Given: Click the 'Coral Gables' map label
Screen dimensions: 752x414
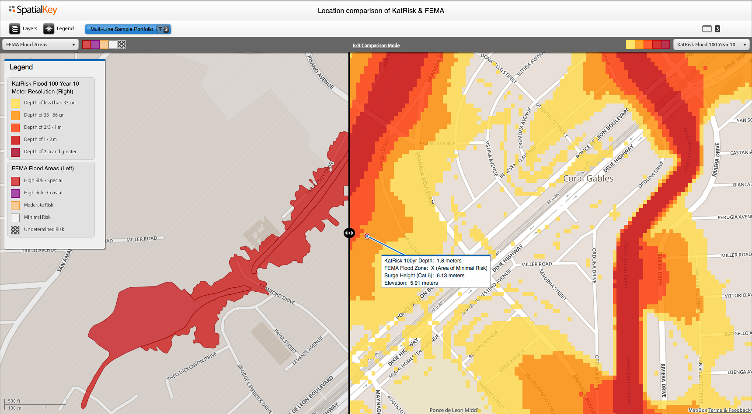Looking at the screenshot, I should pos(588,179).
